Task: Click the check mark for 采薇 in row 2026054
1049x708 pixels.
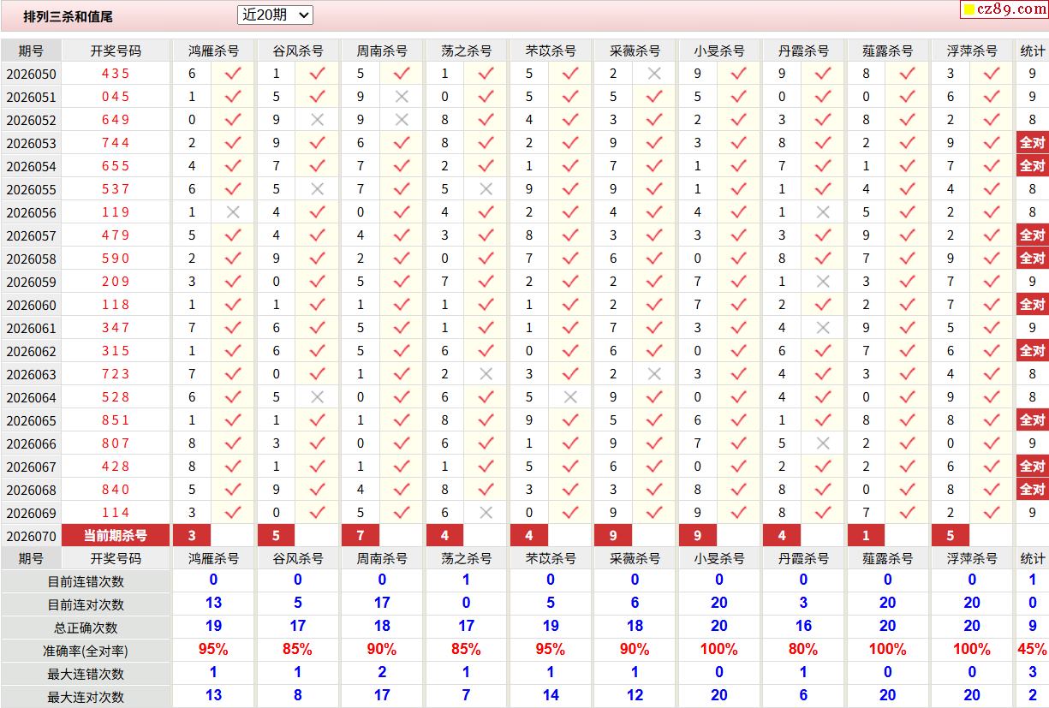Action: point(655,166)
